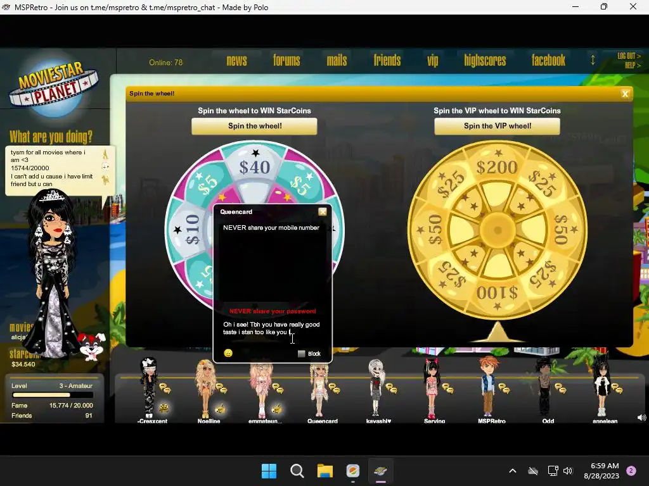Image resolution: width=649 pixels, height=486 pixels.
Task: Click the up-down arrow toggle in top bar
Action: coord(593,60)
